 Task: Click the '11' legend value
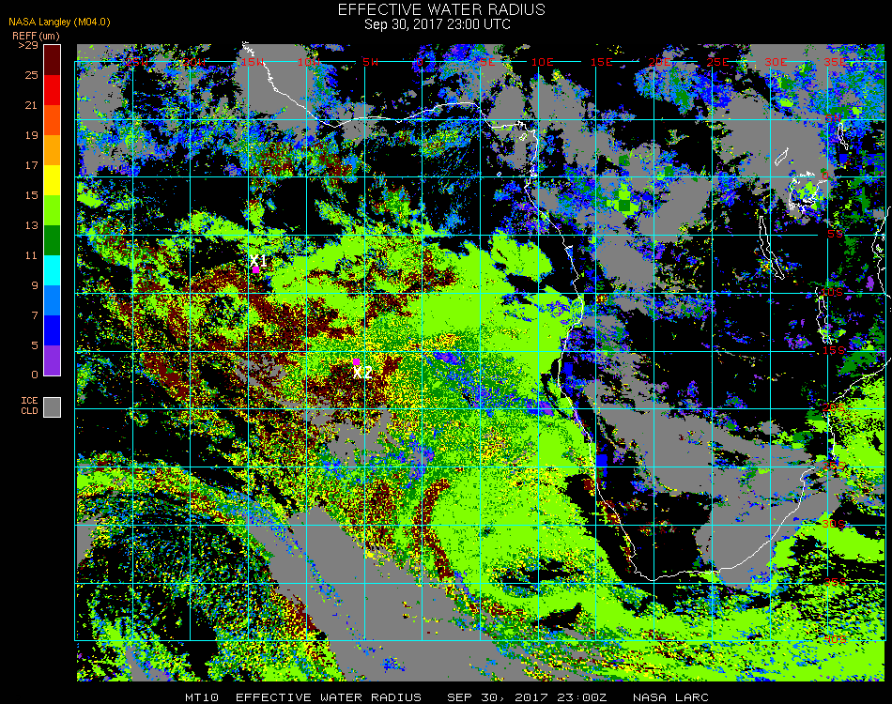(x=31, y=256)
